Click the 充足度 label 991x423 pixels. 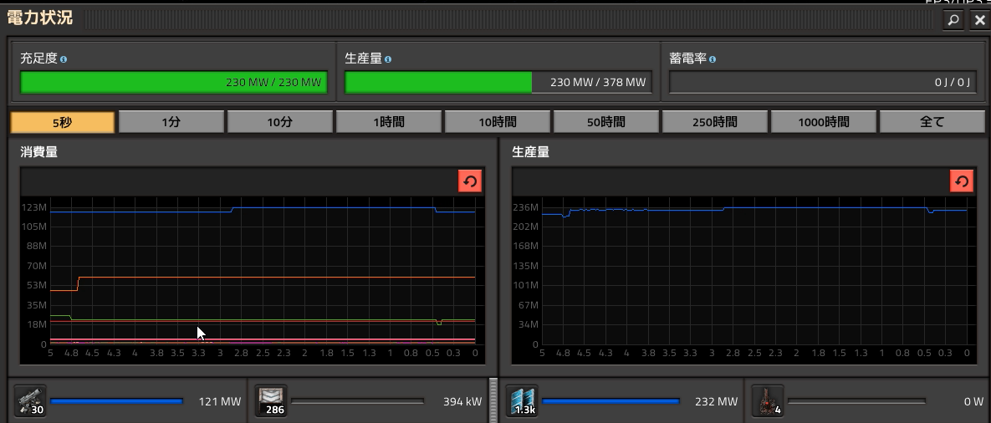tap(39, 59)
